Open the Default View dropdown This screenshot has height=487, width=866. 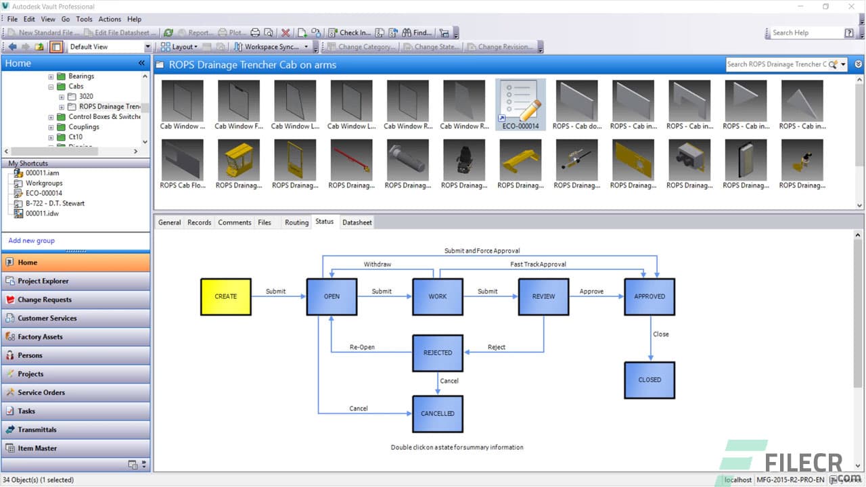click(x=148, y=47)
